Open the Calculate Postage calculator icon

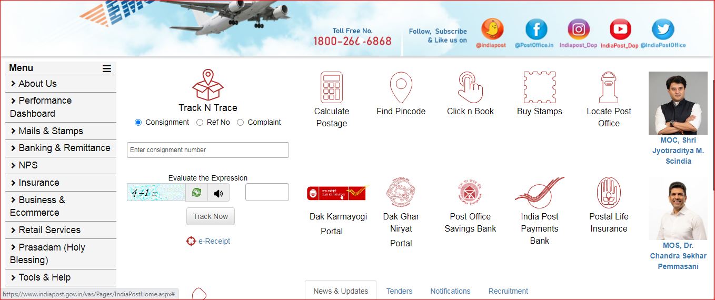tap(332, 87)
